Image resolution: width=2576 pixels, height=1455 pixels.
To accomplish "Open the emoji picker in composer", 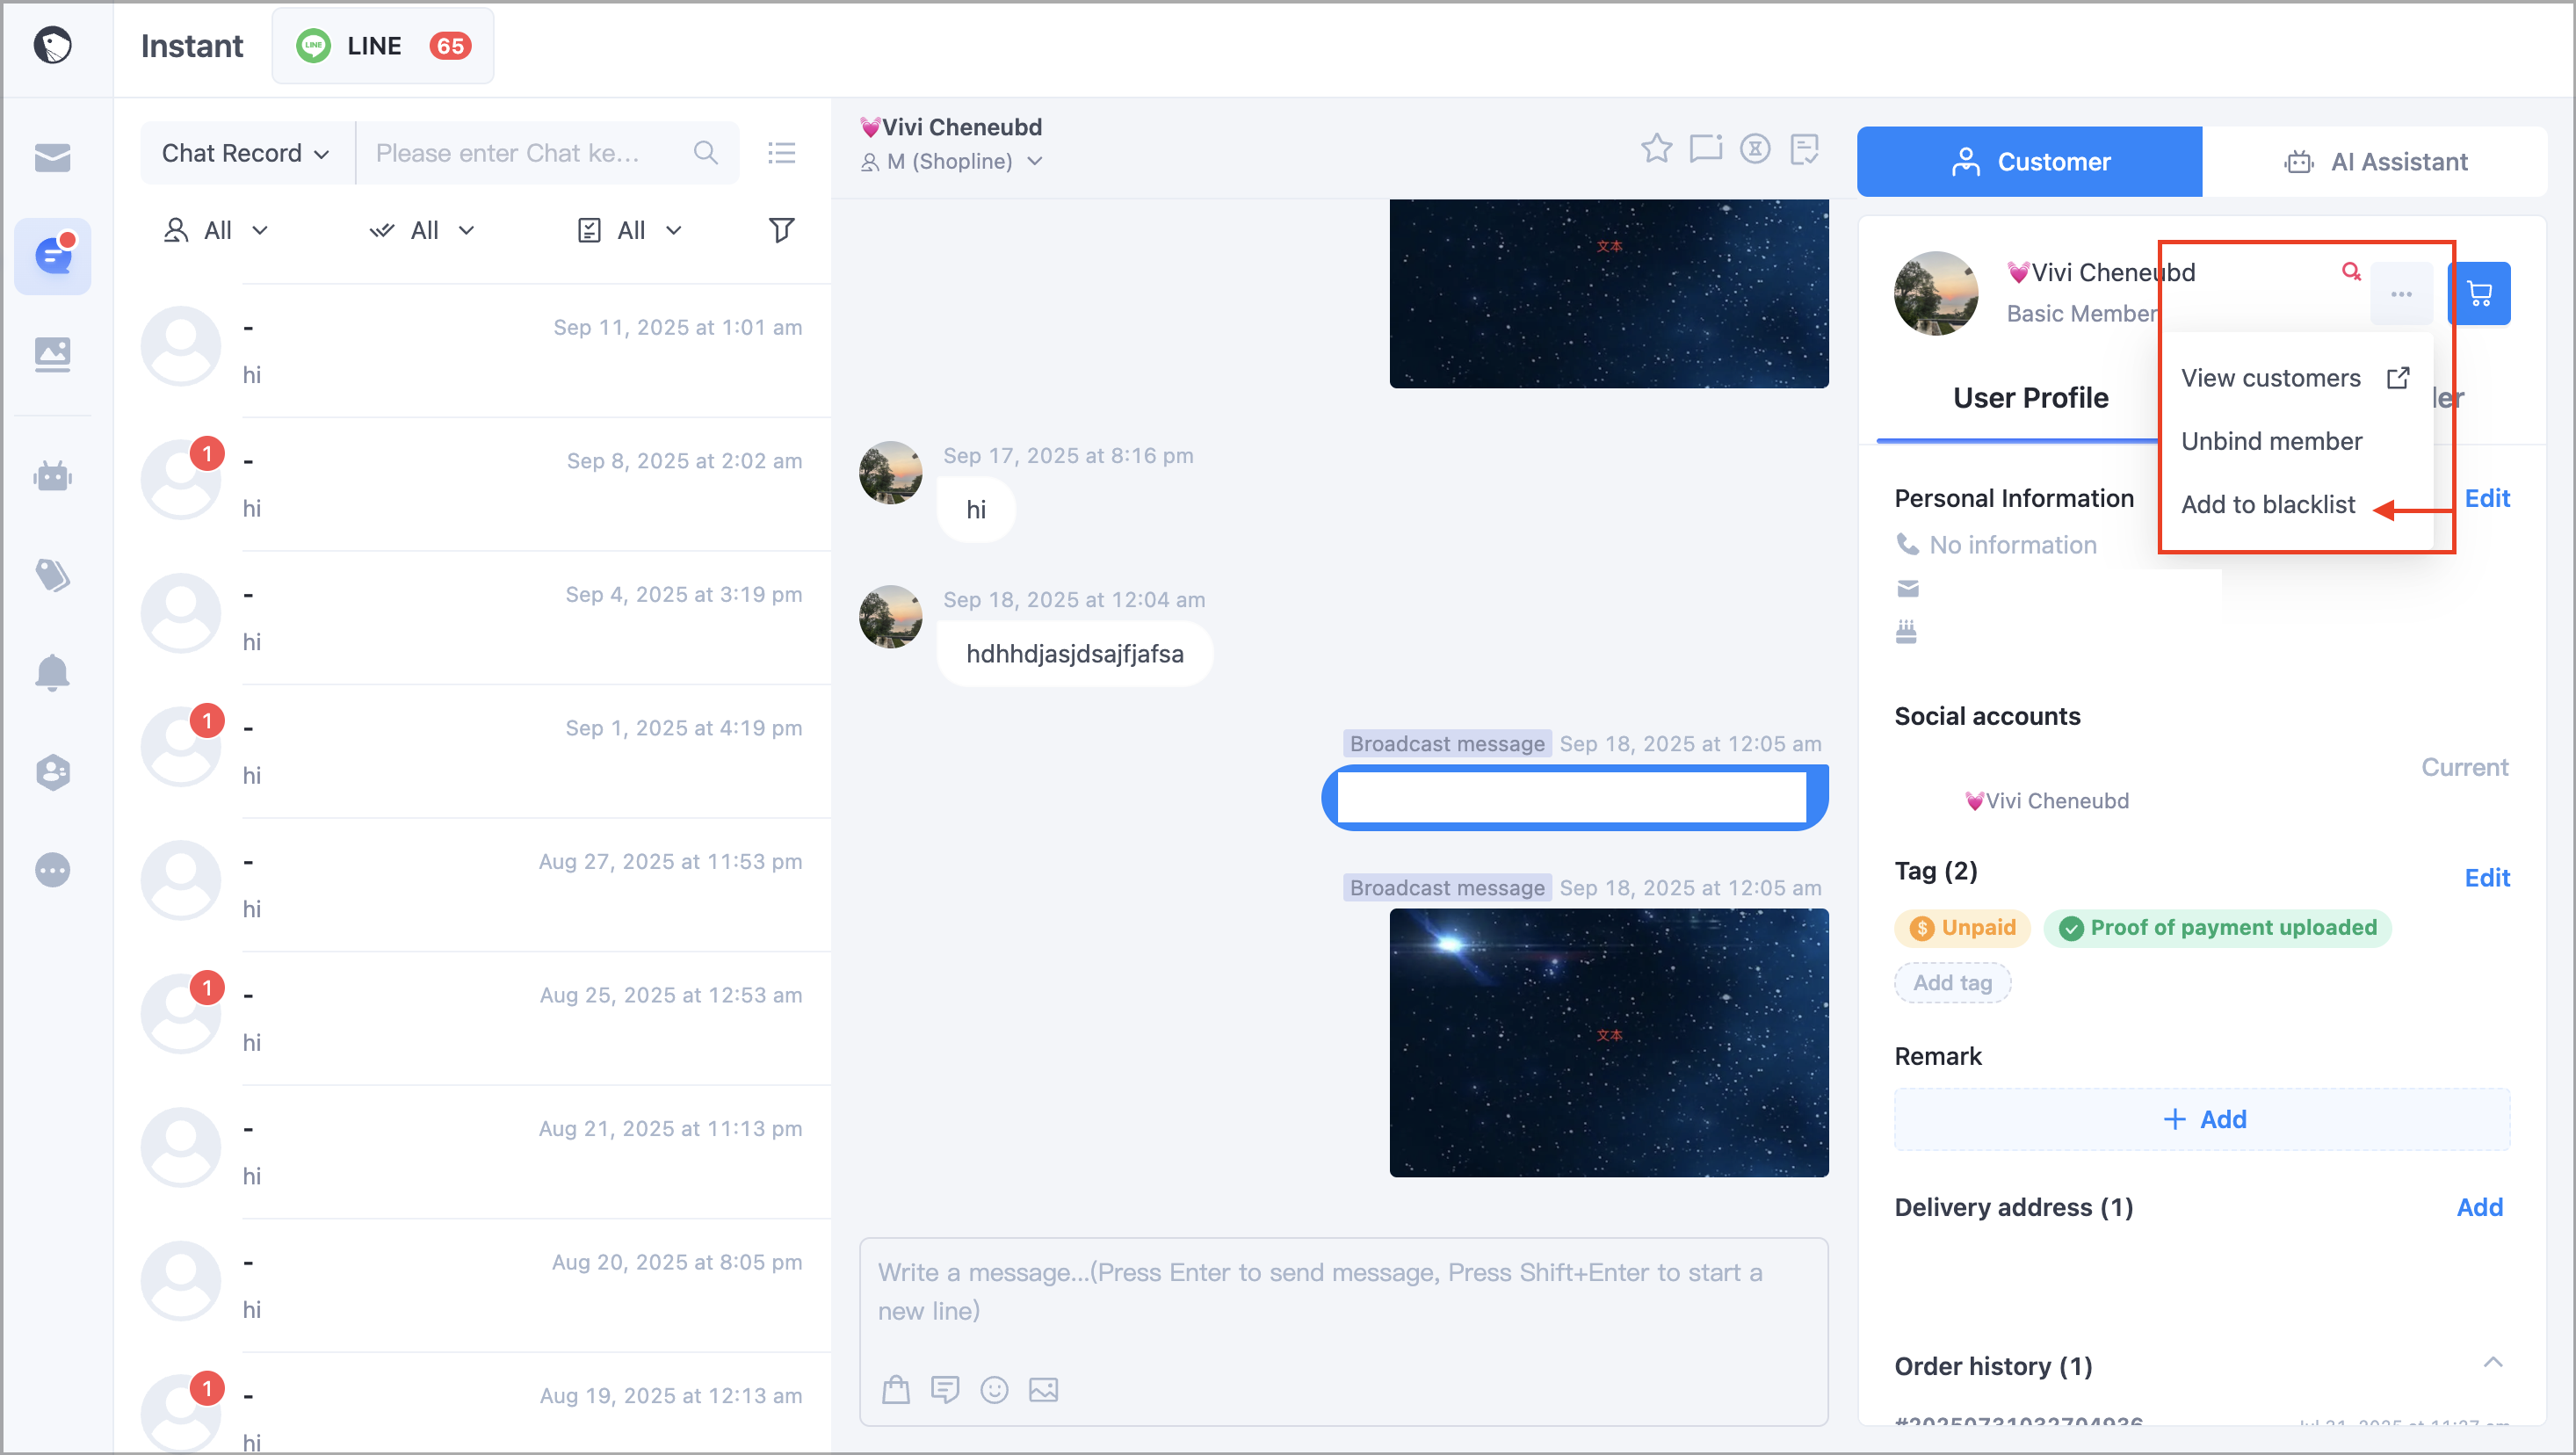I will pos(993,1389).
